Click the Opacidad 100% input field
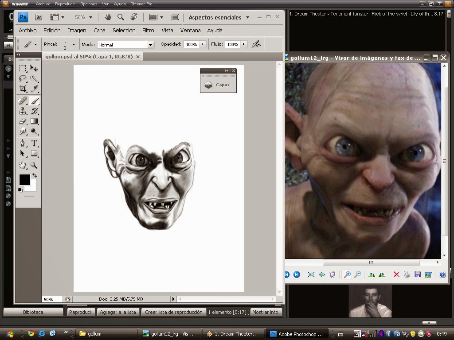 [192, 44]
